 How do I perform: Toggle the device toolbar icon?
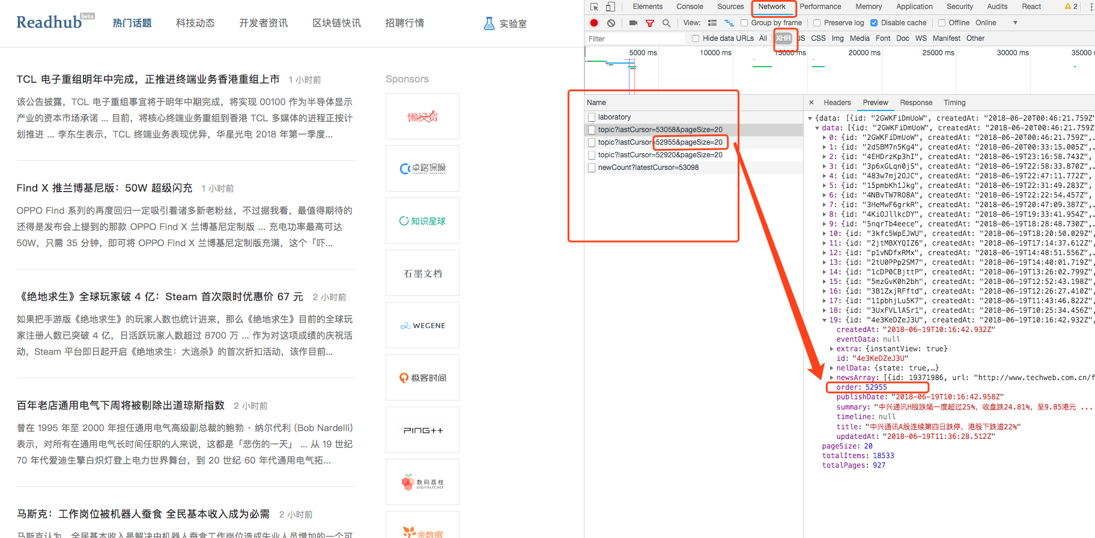tap(610, 7)
